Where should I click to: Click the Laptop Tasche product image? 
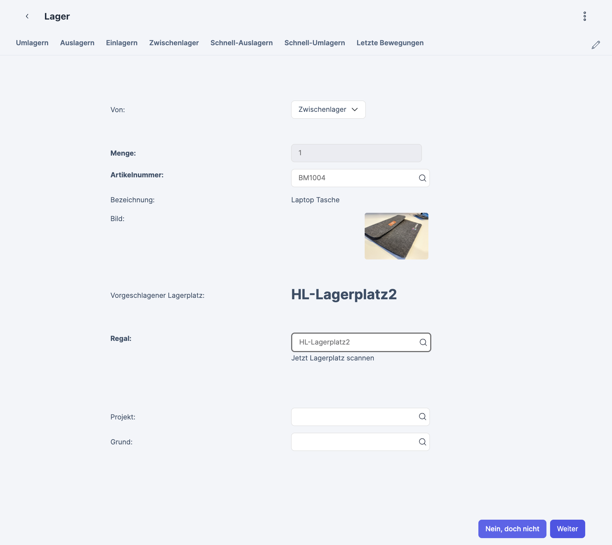click(396, 236)
